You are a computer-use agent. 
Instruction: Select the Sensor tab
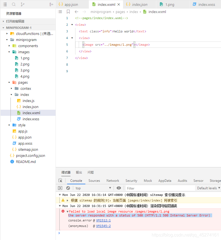tap(198, 181)
